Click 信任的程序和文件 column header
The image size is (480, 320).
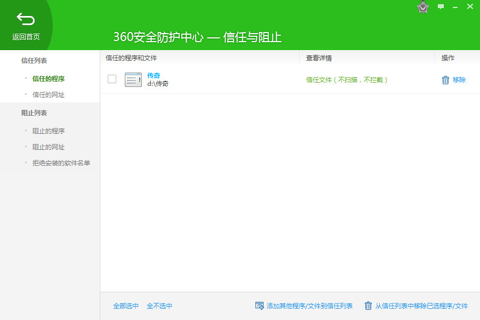pos(131,58)
